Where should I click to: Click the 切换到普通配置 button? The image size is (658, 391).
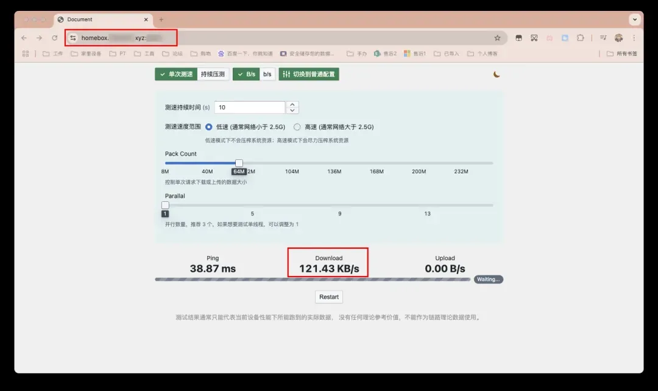point(309,74)
